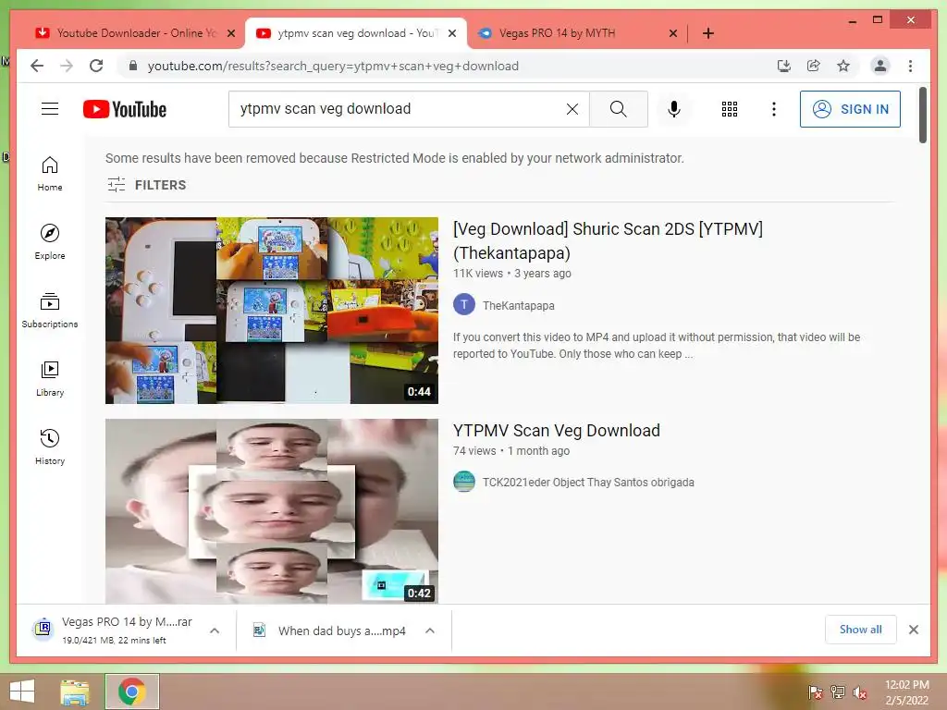Click the magnifier search button

618,109
